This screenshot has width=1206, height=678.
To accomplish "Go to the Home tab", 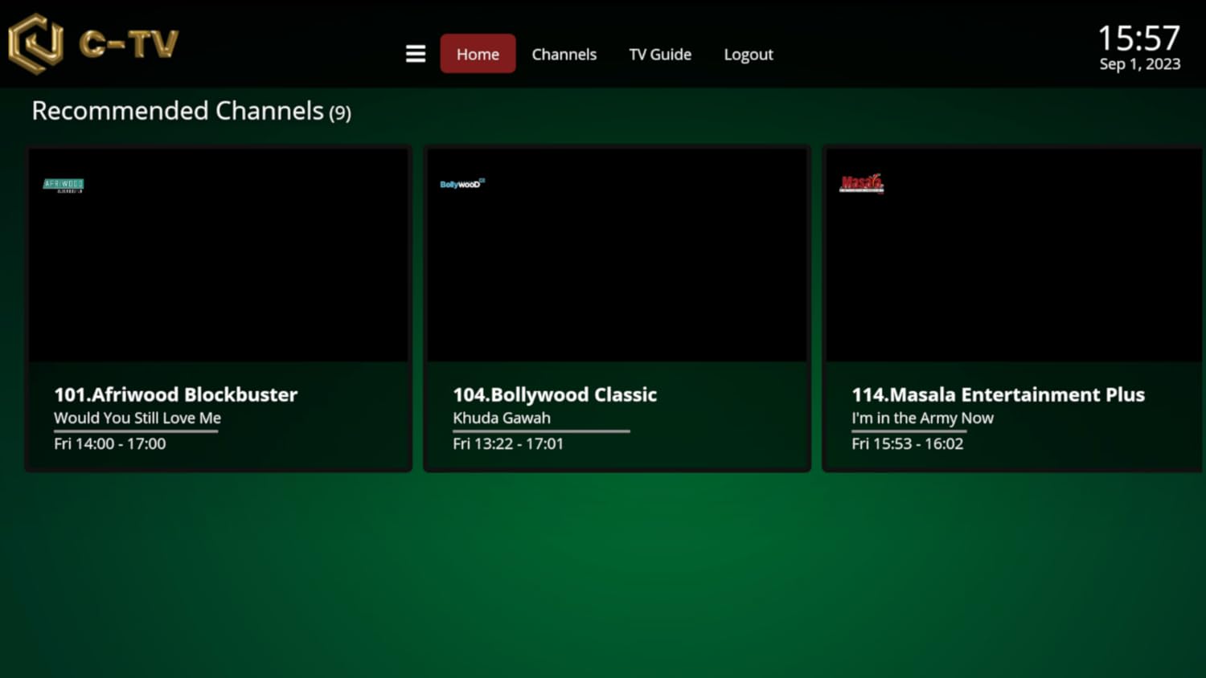I will (478, 54).
